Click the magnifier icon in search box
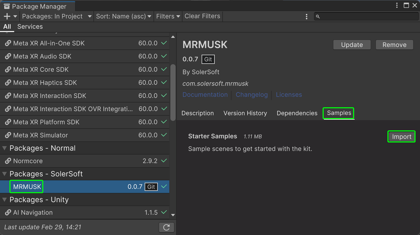 318,17
